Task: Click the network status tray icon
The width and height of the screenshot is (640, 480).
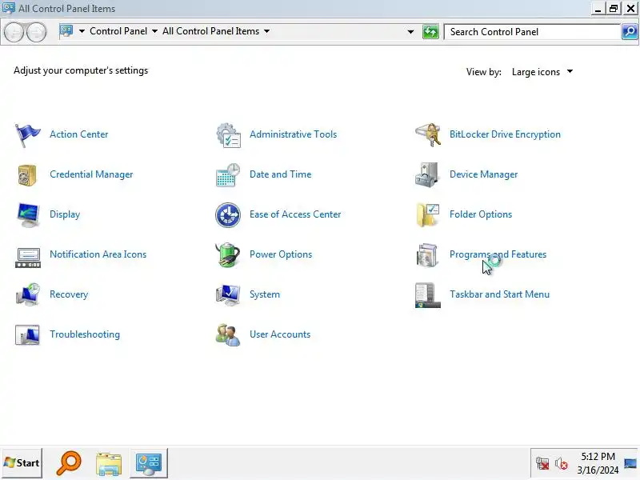Action: pos(542,463)
